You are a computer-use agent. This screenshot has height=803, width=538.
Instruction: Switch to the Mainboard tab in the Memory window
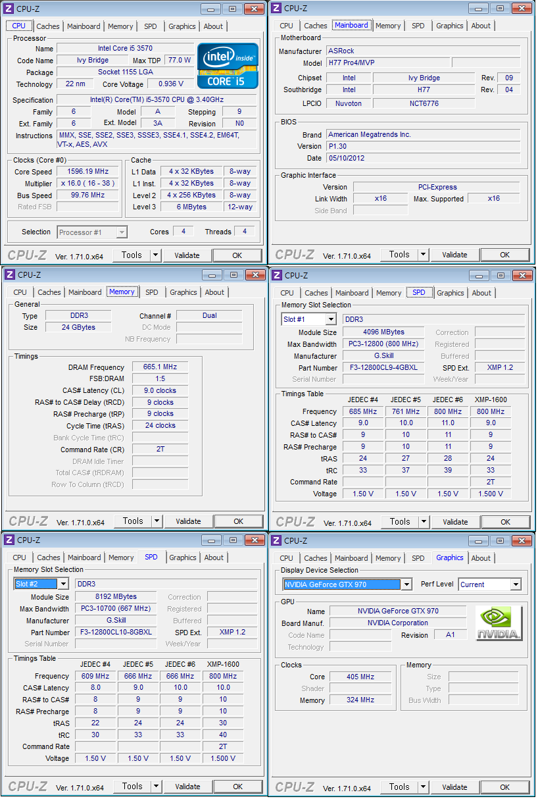pos(85,292)
